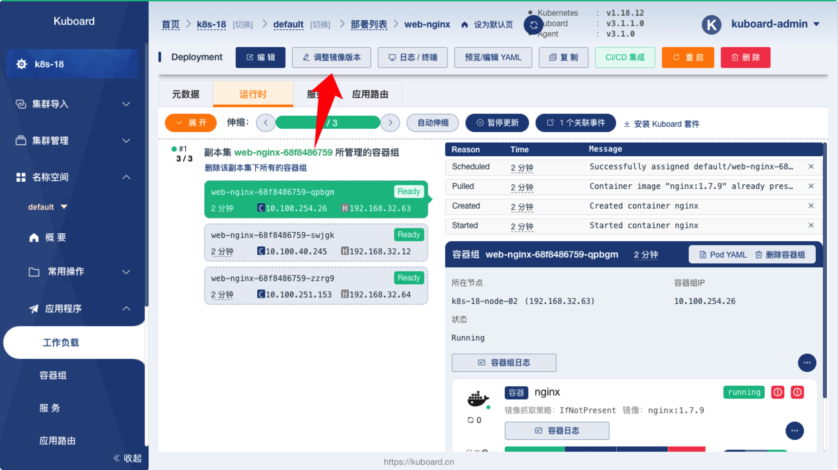Toggle 自动伸缩 (Auto-scaling) switch
The height and width of the screenshot is (470, 838).
(x=433, y=123)
